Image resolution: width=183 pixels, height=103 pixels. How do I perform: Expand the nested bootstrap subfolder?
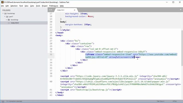click(6, 20)
